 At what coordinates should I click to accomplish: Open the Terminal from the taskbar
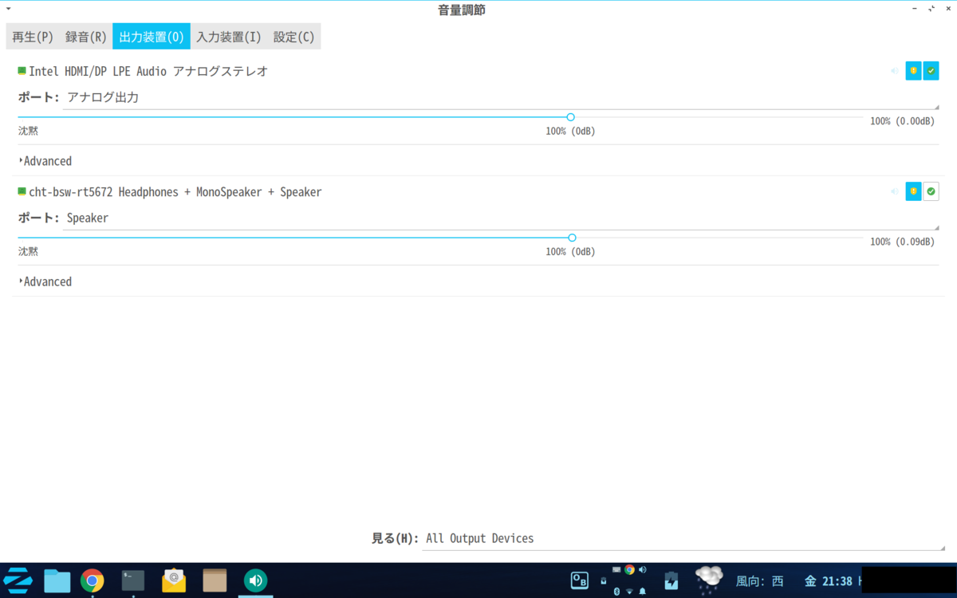(x=133, y=580)
